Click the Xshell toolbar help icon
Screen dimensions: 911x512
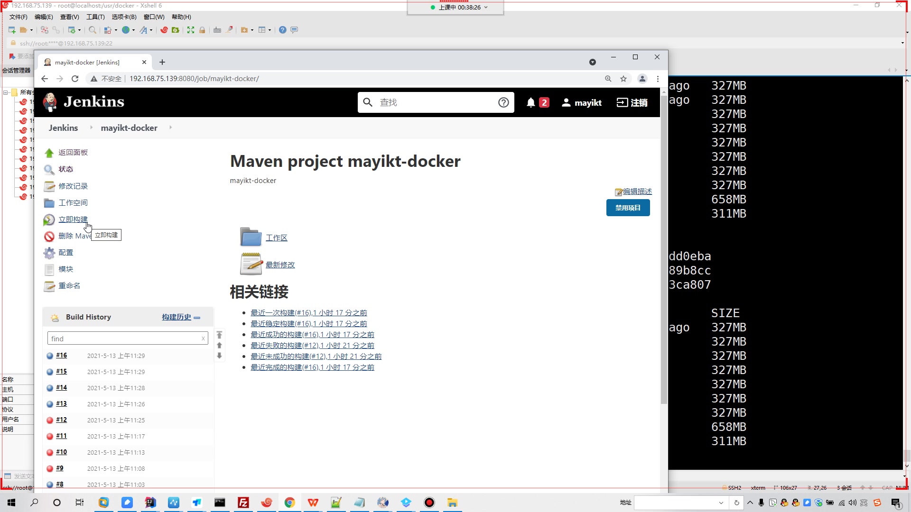point(282,30)
